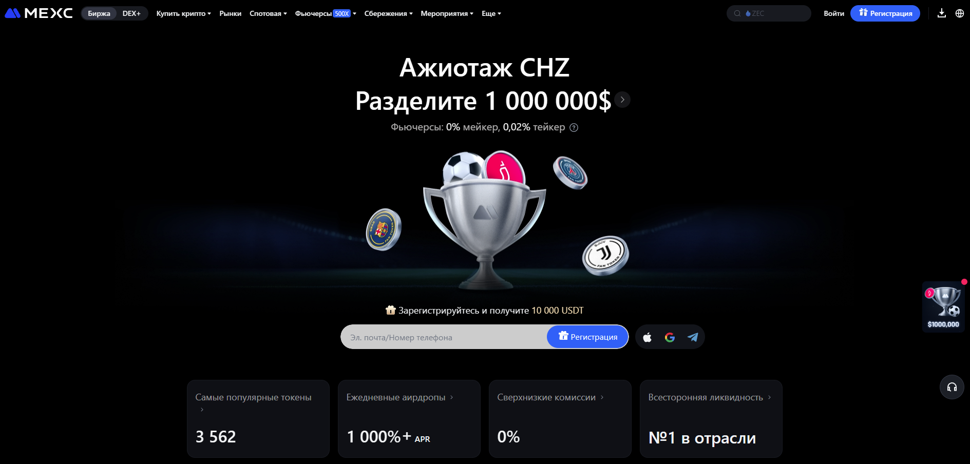Sign up with Apple icon

click(647, 337)
